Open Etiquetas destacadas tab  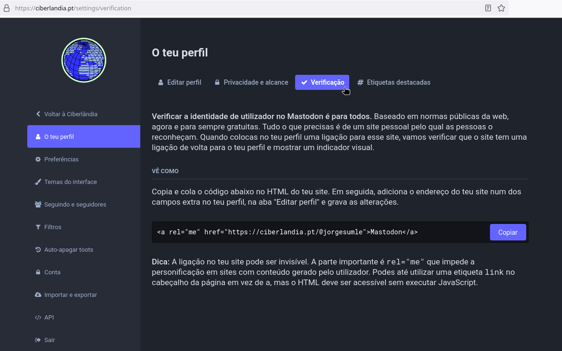click(x=394, y=82)
